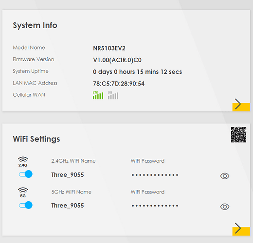The height and width of the screenshot is (243, 253).
Task: Click the LTE signal strength icon
Action: click(98, 95)
